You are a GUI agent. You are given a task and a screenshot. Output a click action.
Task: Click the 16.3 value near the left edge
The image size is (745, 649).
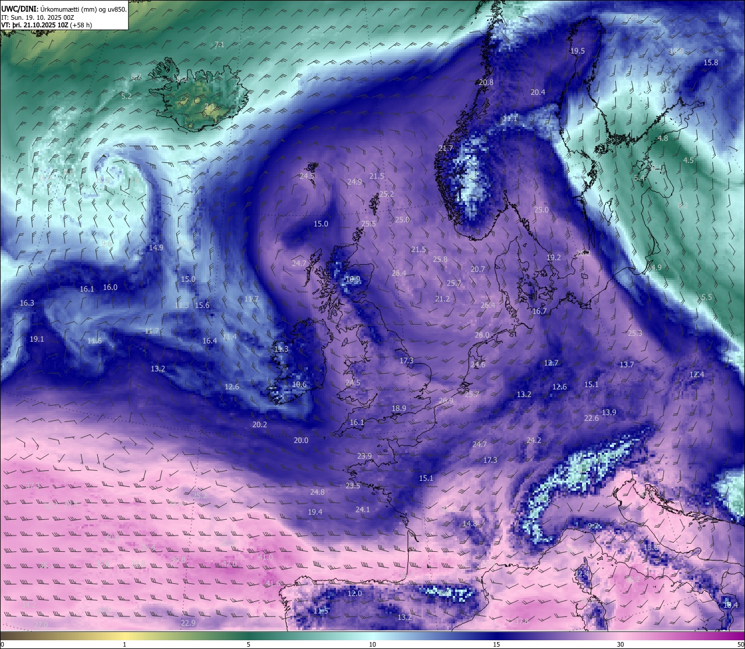(27, 303)
